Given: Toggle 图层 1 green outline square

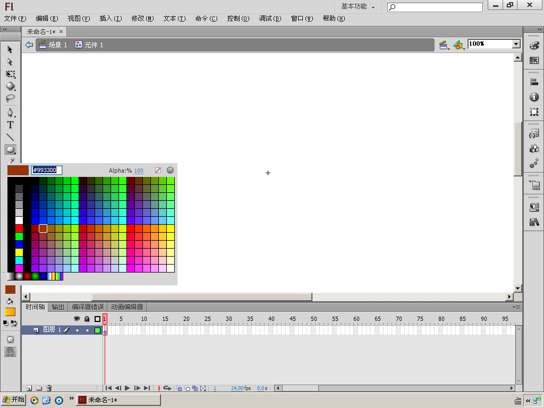Looking at the screenshot, I should pyautogui.click(x=98, y=330).
